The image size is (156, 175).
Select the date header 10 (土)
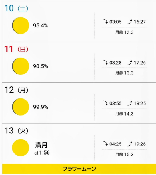[x=16, y=8]
